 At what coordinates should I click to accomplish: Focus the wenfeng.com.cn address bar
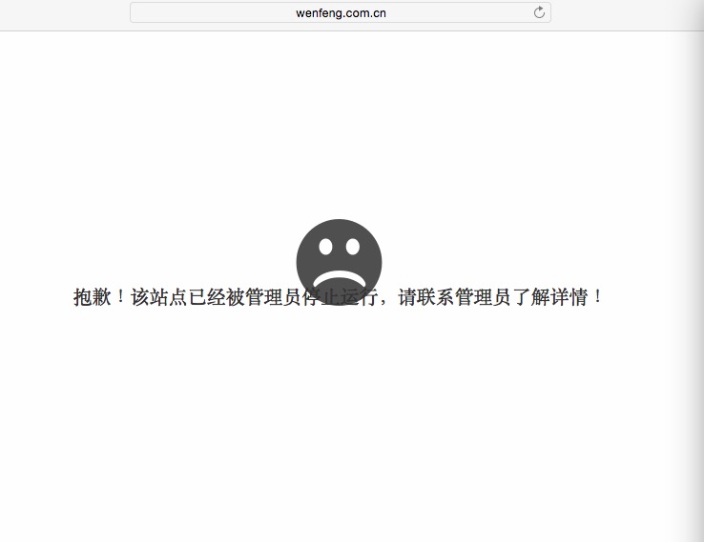(341, 12)
